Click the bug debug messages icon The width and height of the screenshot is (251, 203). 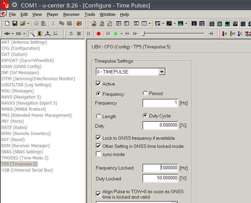[x=40, y=33]
